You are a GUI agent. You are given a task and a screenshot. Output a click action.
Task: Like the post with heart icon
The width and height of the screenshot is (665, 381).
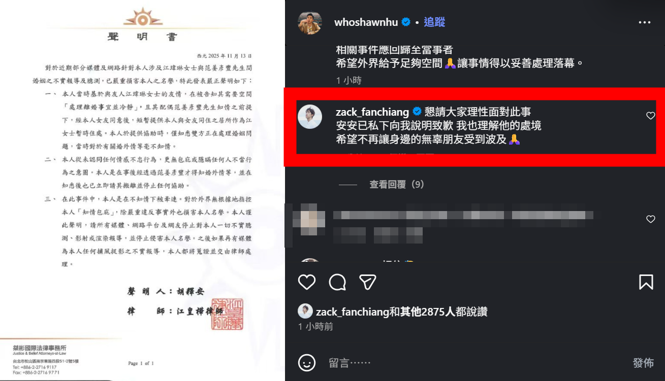pyautogui.click(x=307, y=282)
